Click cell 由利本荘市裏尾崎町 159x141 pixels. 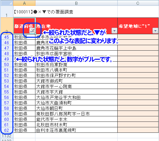click(76, 130)
